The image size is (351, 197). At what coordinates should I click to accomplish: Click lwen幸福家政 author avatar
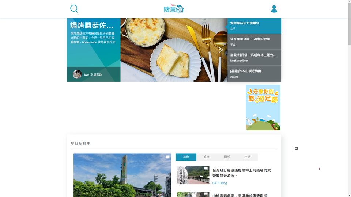coord(77,74)
